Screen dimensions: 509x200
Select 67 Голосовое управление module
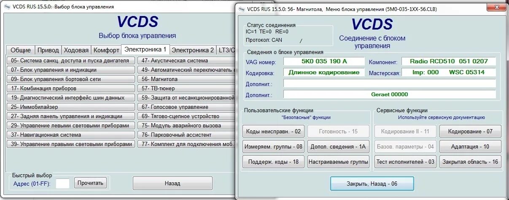(x=186, y=107)
